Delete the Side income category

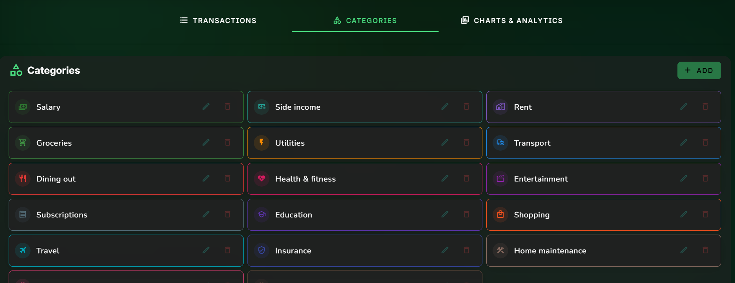pos(466,107)
